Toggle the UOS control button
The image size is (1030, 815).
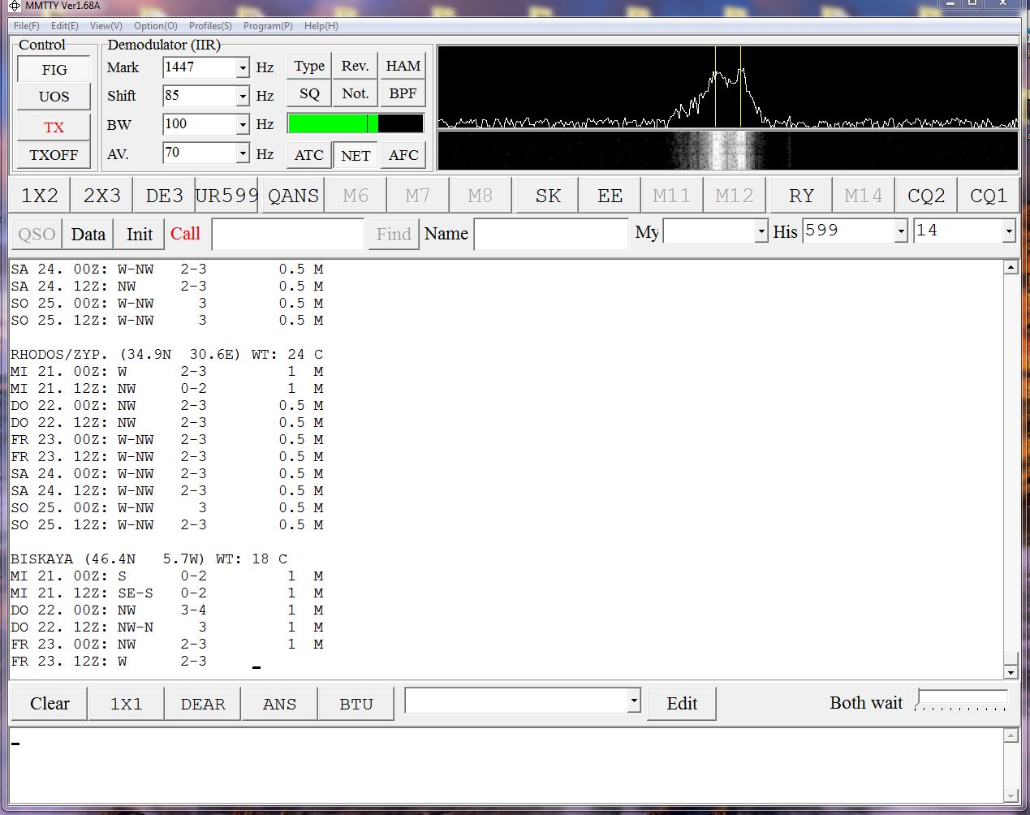click(x=54, y=97)
